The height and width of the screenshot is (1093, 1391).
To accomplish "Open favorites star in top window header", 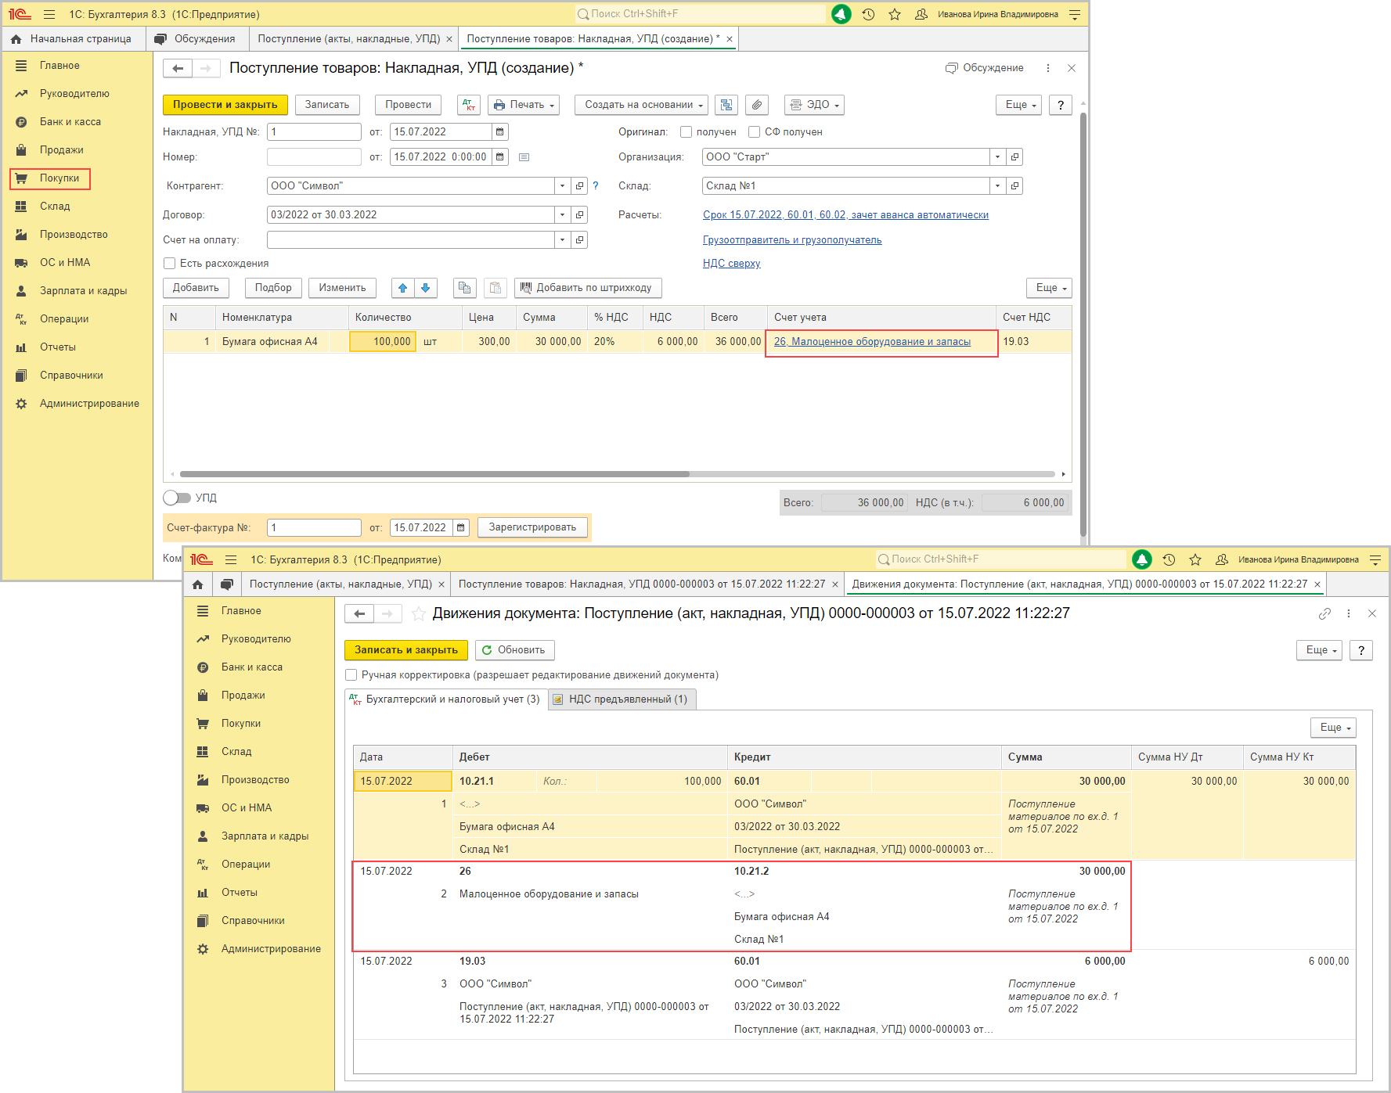I will pyautogui.click(x=895, y=14).
